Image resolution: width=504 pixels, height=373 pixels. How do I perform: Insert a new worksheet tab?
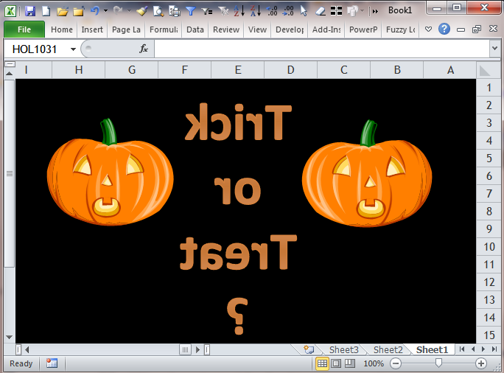coord(309,349)
